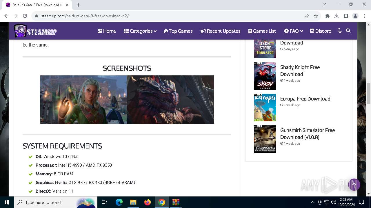Image resolution: width=371 pixels, height=208 pixels.
Task: Open the Home menu item
Action: [107, 31]
